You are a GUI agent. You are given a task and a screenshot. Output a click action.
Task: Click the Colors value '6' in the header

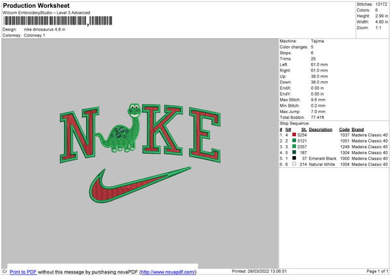pyautogui.click(x=377, y=10)
